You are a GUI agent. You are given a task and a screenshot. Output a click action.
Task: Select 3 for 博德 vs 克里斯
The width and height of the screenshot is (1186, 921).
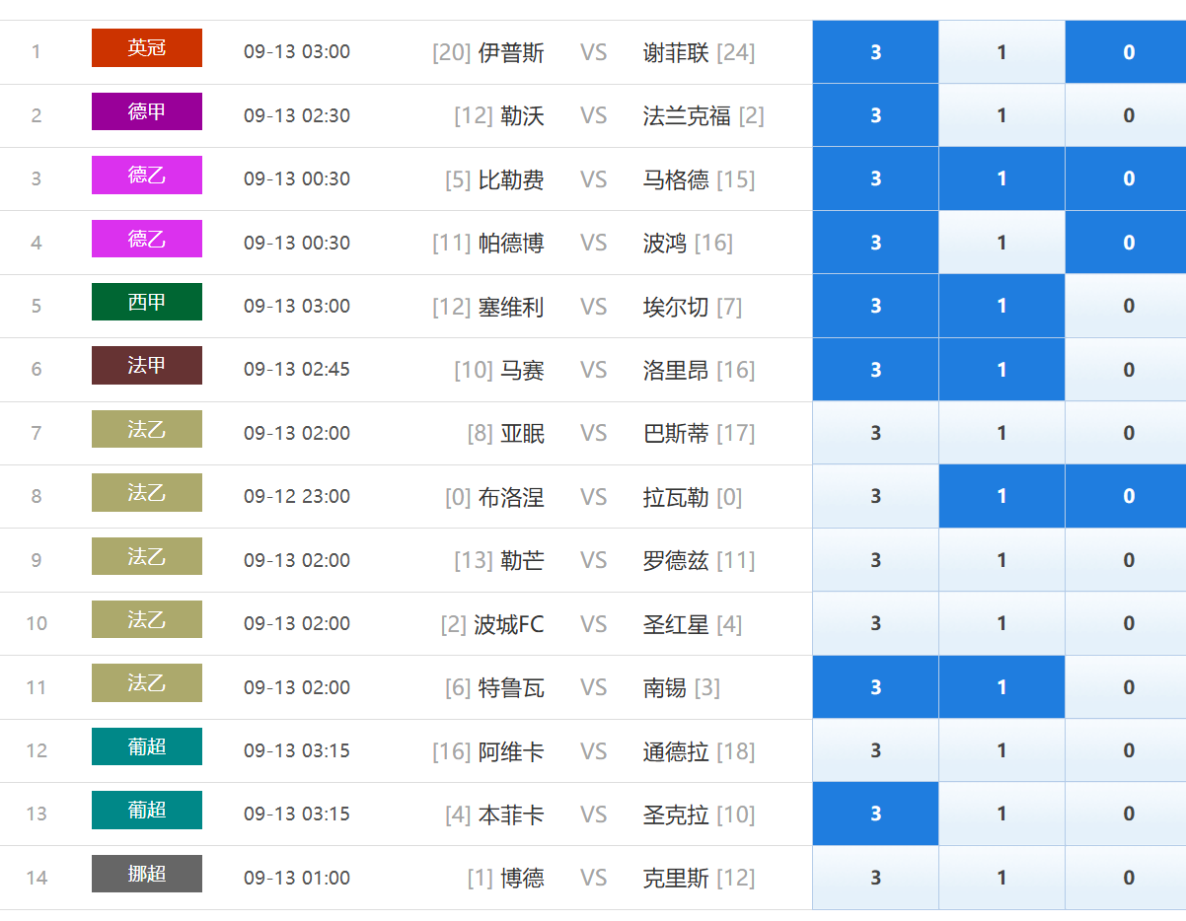875,878
